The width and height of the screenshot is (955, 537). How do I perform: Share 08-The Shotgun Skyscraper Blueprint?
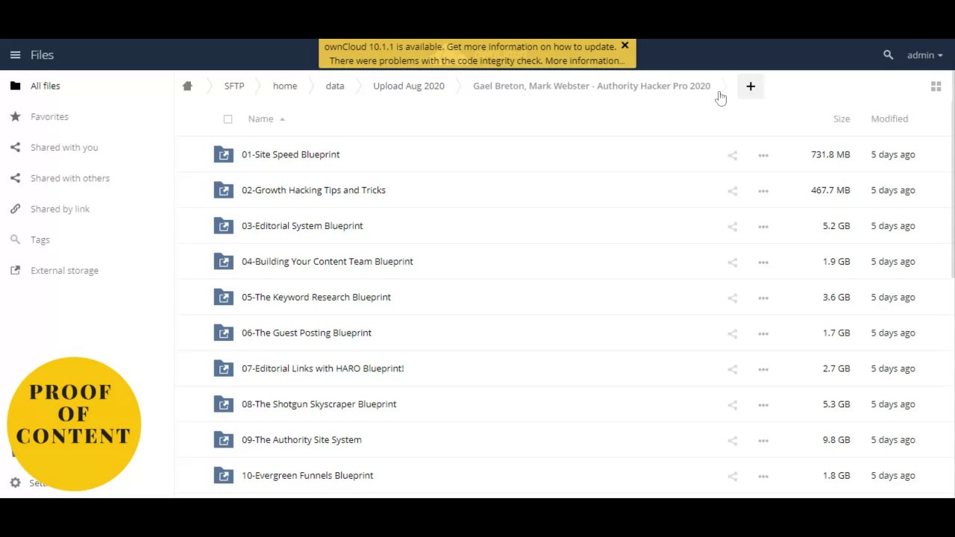(733, 405)
